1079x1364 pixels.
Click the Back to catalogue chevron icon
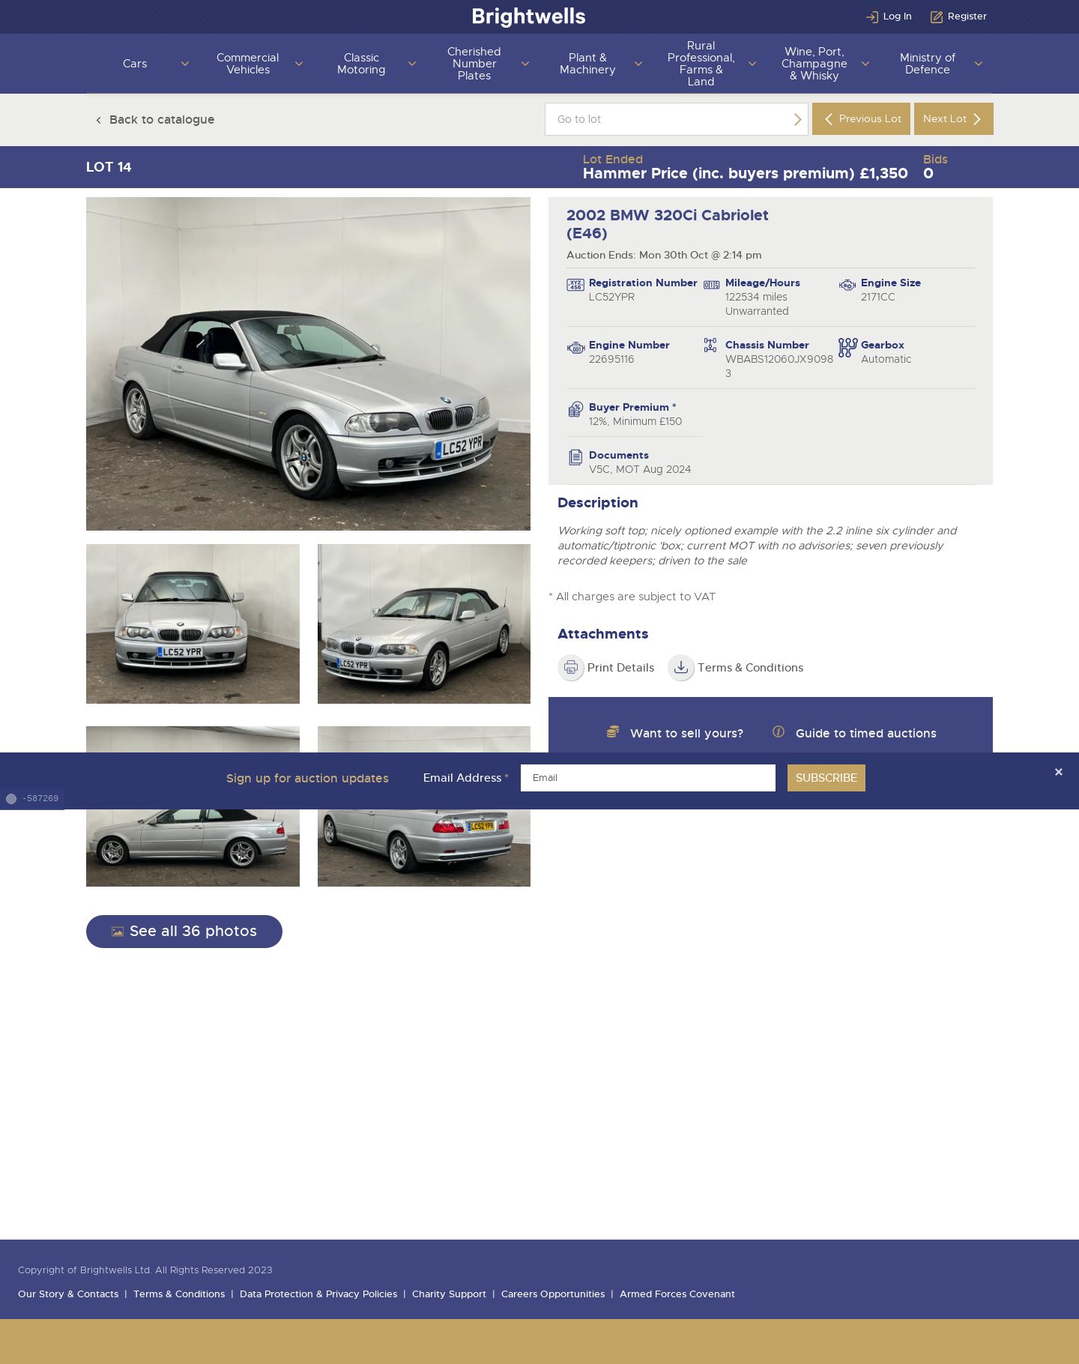(98, 120)
